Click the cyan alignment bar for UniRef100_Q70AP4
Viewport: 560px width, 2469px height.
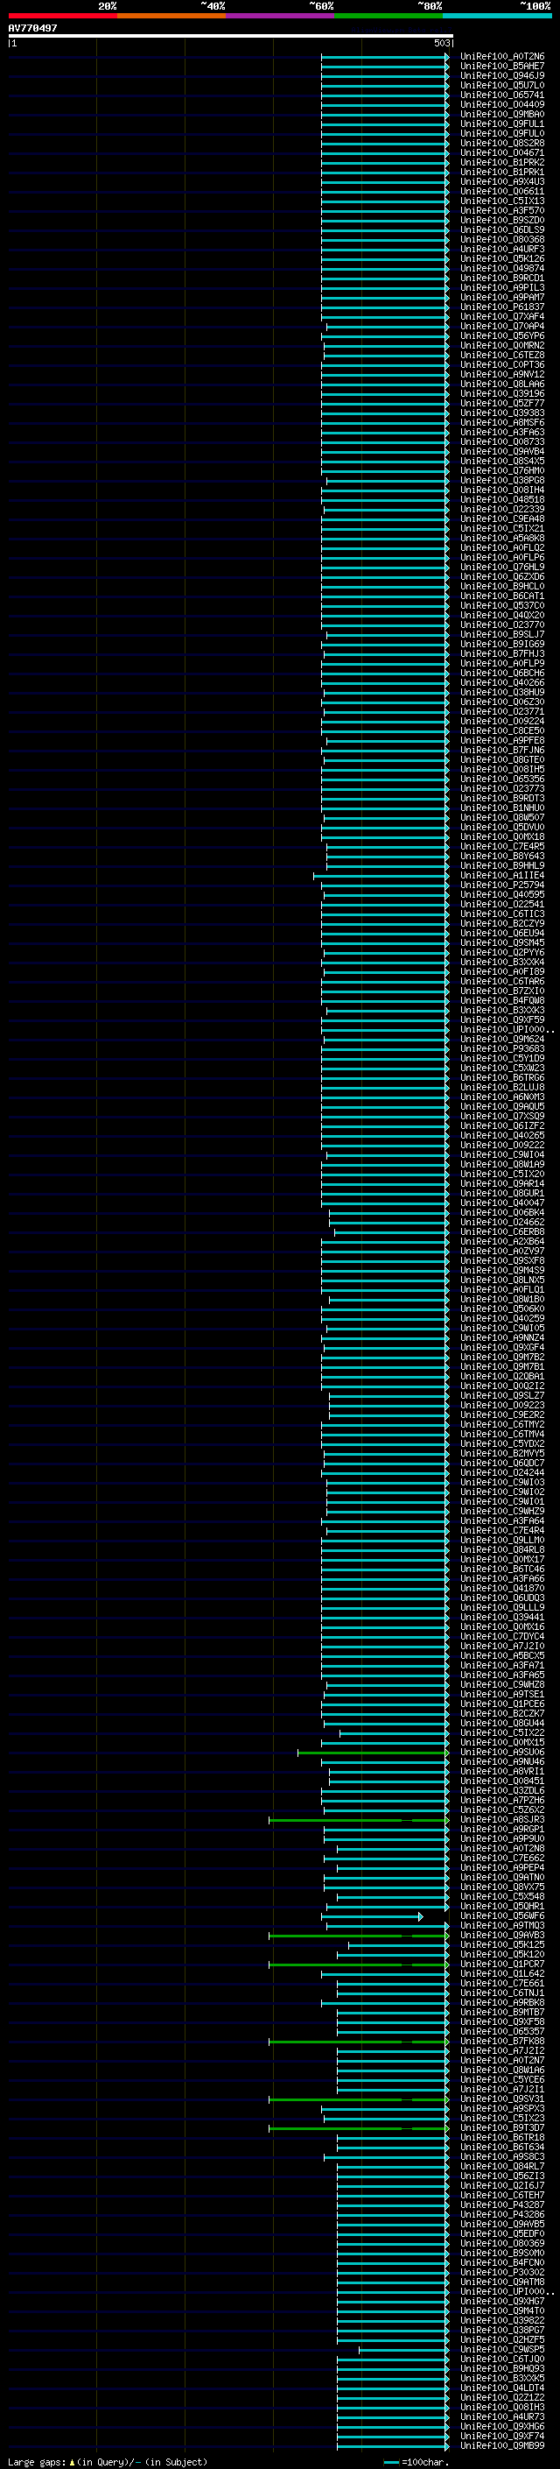point(388,327)
